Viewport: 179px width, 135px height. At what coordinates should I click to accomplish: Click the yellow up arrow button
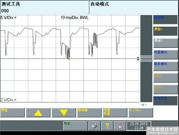pyautogui.click(x=38, y=113)
